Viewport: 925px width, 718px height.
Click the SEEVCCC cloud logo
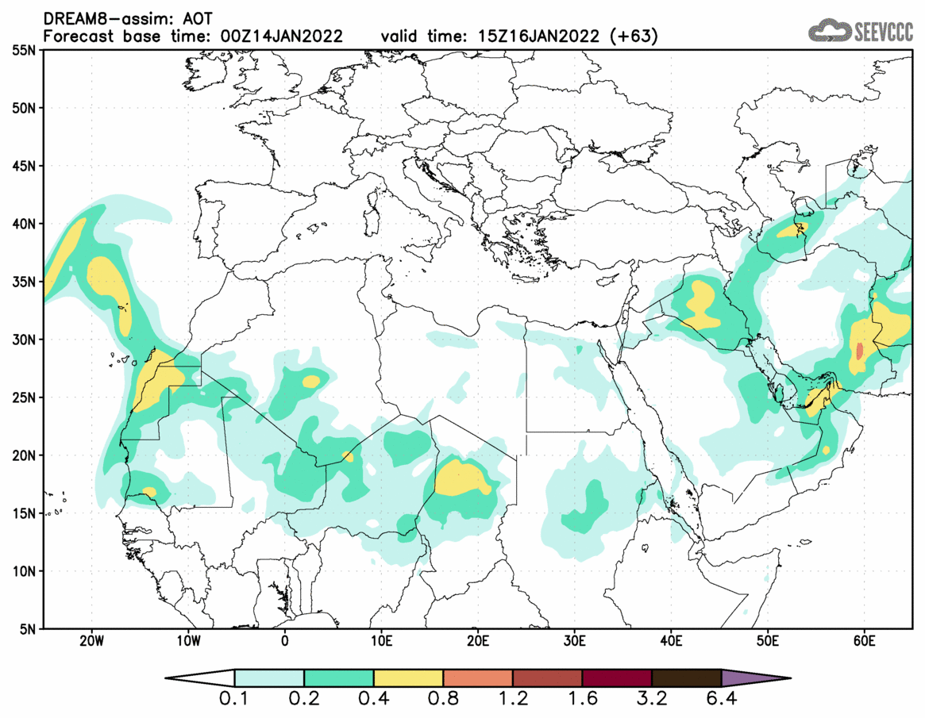point(860,29)
